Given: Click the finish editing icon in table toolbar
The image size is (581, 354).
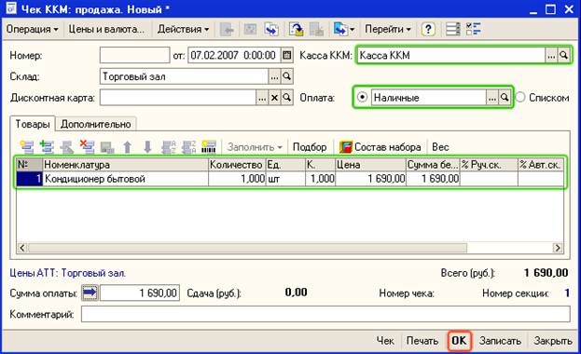Looking at the screenshot, I should click(x=107, y=147).
